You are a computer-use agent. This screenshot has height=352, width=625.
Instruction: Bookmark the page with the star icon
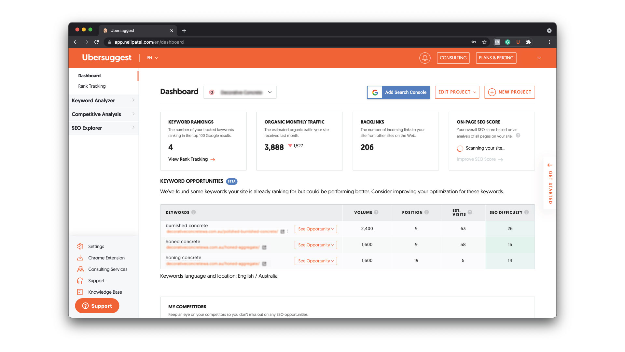pos(484,42)
